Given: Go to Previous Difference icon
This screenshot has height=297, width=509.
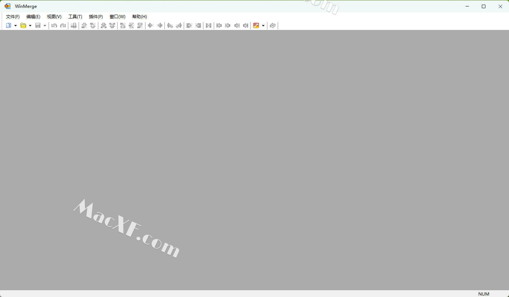Looking at the screenshot, I should [x=93, y=25].
